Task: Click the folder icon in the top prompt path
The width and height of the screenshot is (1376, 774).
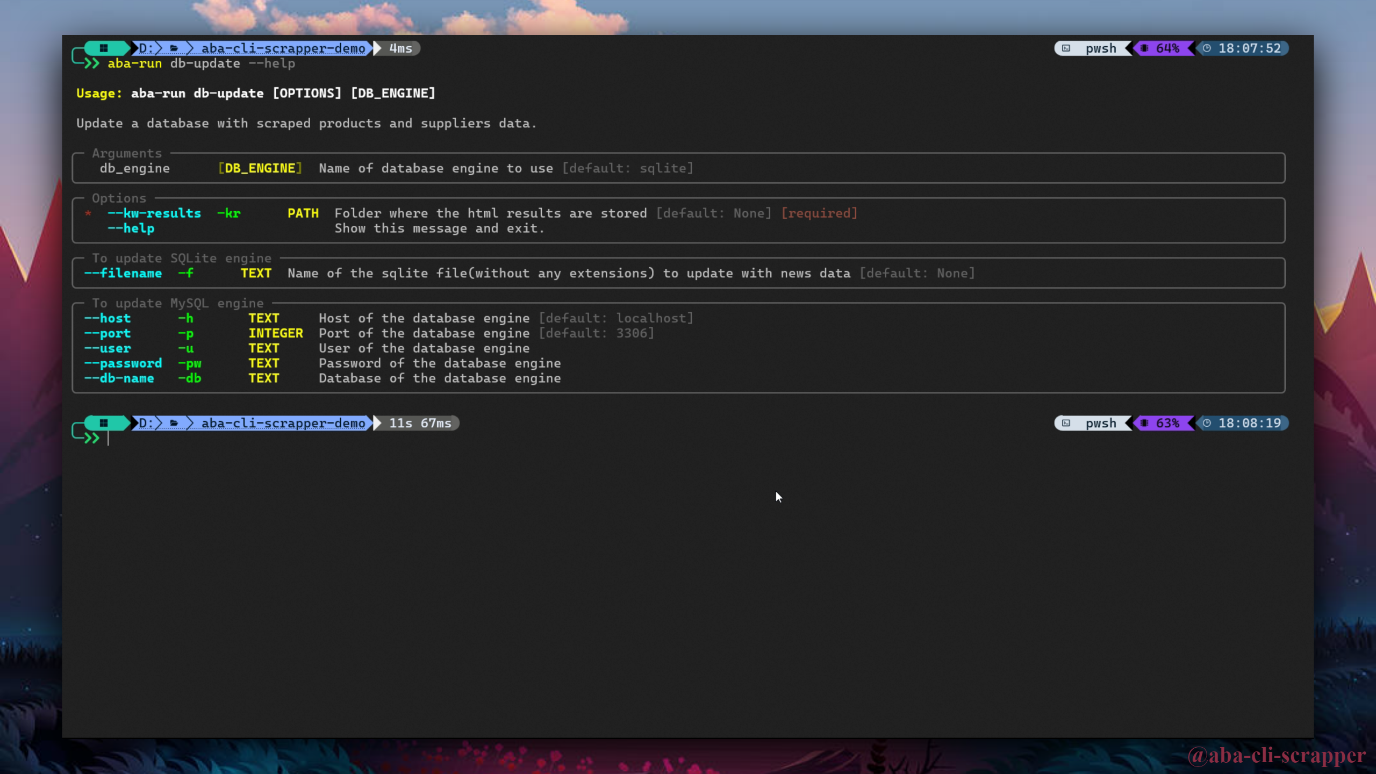Action: pyautogui.click(x=174, y=48)
